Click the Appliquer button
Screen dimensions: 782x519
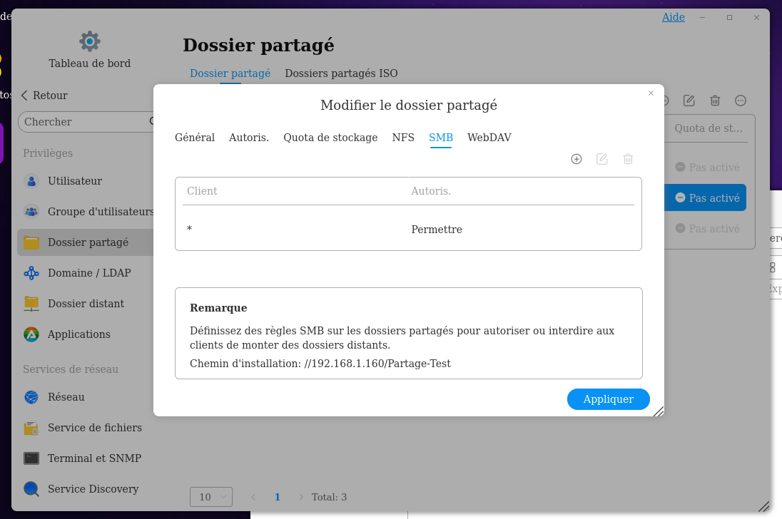pyautogui.click(x=608, y=399)
